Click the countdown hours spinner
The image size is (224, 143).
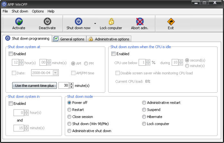[27, 113]
